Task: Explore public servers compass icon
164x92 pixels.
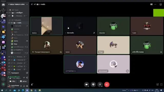Action: point(3,84)
